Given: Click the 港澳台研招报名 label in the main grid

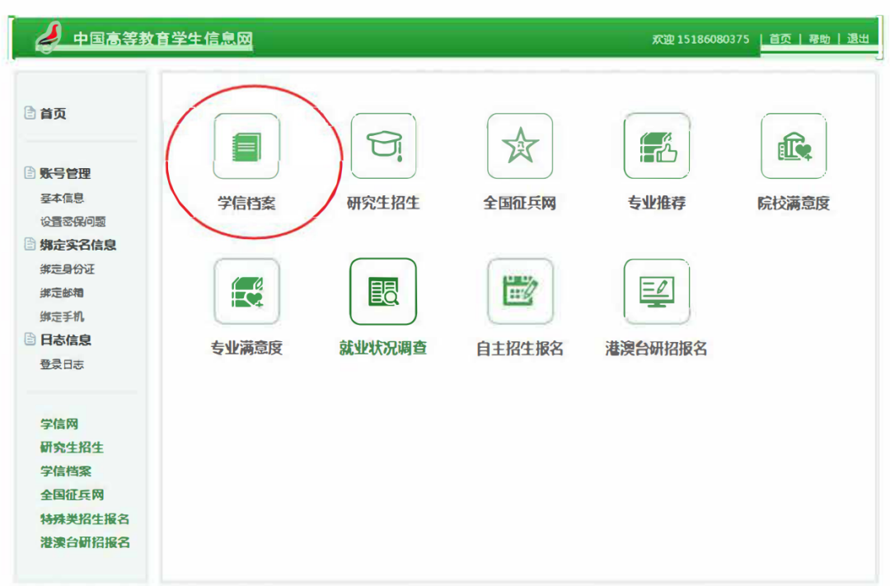Looking at the screenshot, I should click(656, 348).
